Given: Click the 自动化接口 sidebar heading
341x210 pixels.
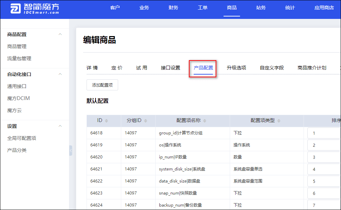Looking at the screenshot, I should pyautogui.click(x=19, y=74).
